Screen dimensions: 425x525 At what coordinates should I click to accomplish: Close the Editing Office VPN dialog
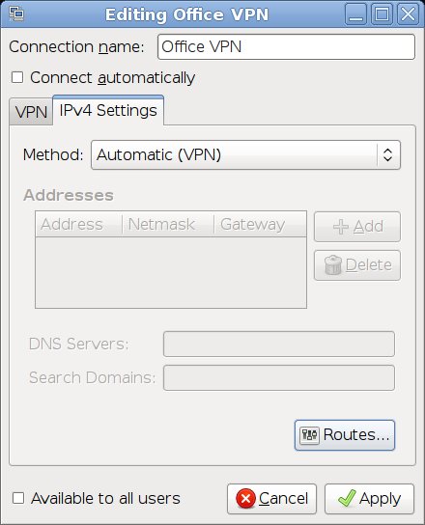(x=408, y=14)
